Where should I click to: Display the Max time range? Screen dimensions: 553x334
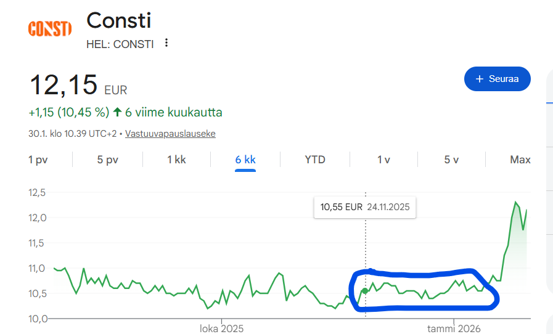point(520,160)
